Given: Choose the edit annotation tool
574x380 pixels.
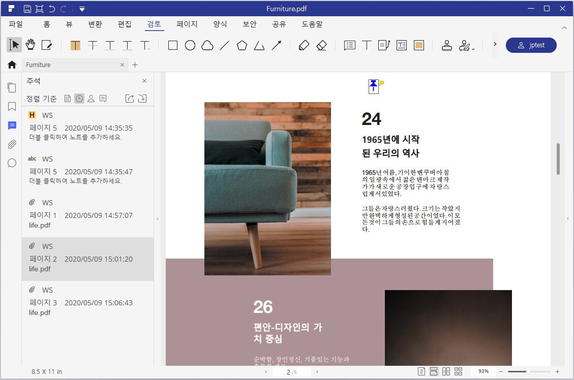Looking at the screenshot, I should (x=46, y=45).
